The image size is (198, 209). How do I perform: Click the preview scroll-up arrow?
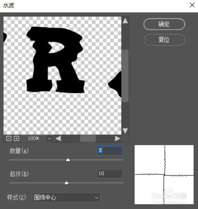pyautogui.click(x=125, y=21)
